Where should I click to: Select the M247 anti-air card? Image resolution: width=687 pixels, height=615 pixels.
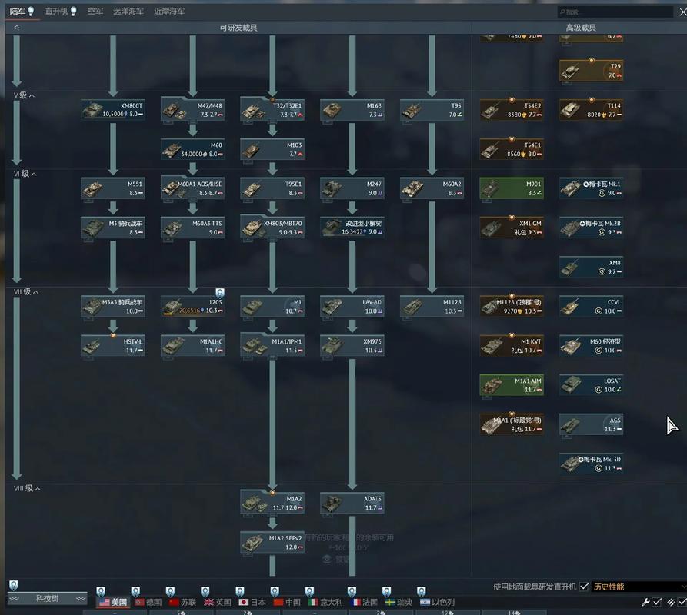click(352, 188)
